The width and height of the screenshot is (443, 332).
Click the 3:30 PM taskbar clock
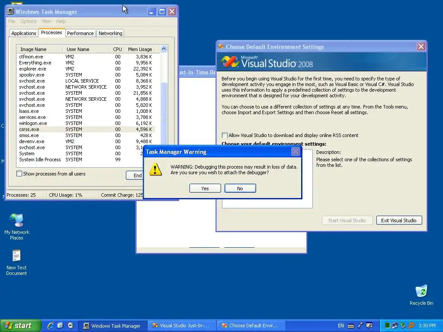427,326
